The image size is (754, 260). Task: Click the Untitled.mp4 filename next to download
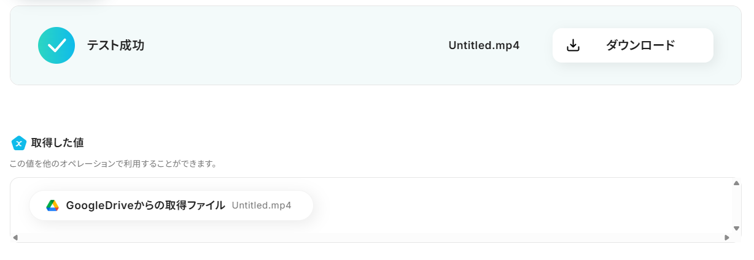pyautogui.click(x=484, y=45)
